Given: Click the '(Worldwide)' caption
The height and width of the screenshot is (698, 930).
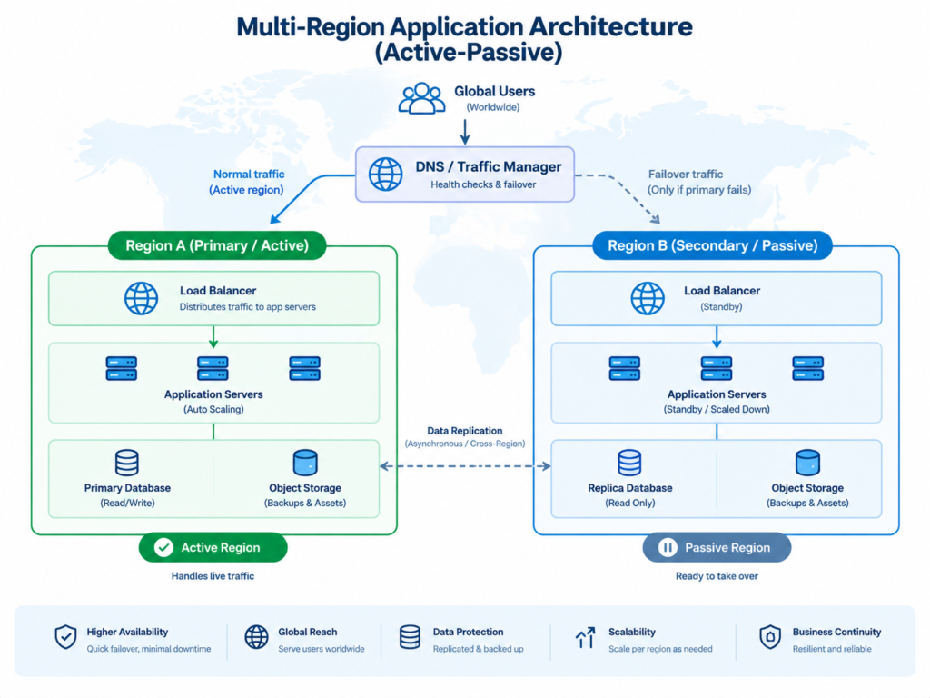Looking at the screenshot, I should 493,107.
